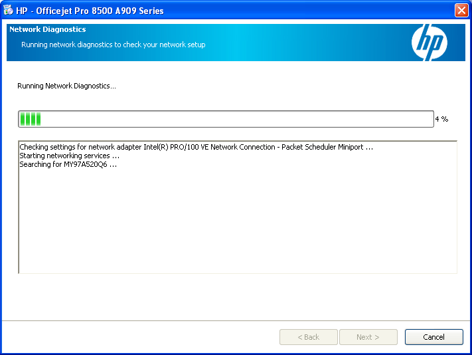The width and height of the screenshot is (472, 355).
Task: Click the HP logo in the banner
Action: [430, 43]
